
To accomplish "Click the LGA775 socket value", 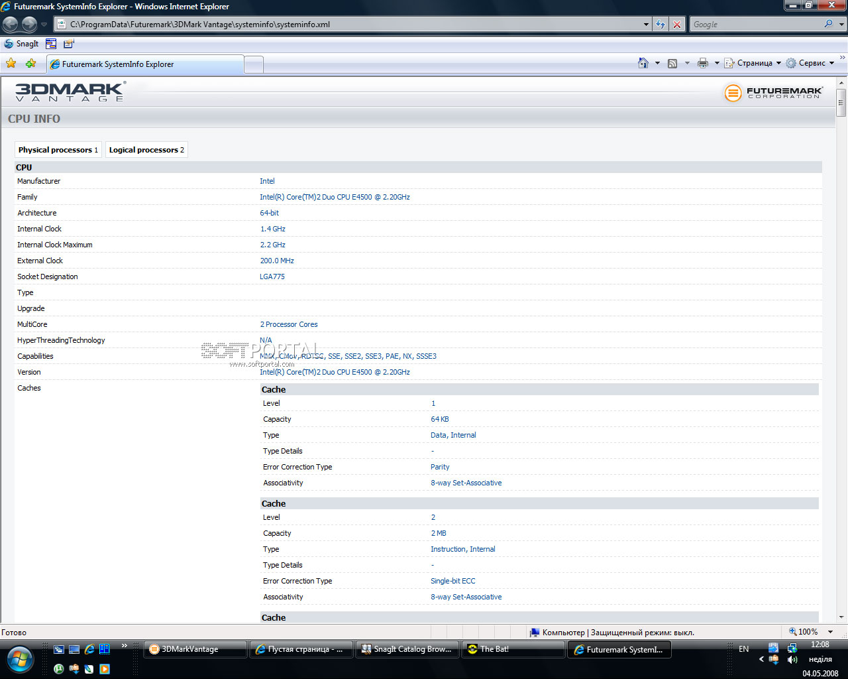I will pos(272,277).
